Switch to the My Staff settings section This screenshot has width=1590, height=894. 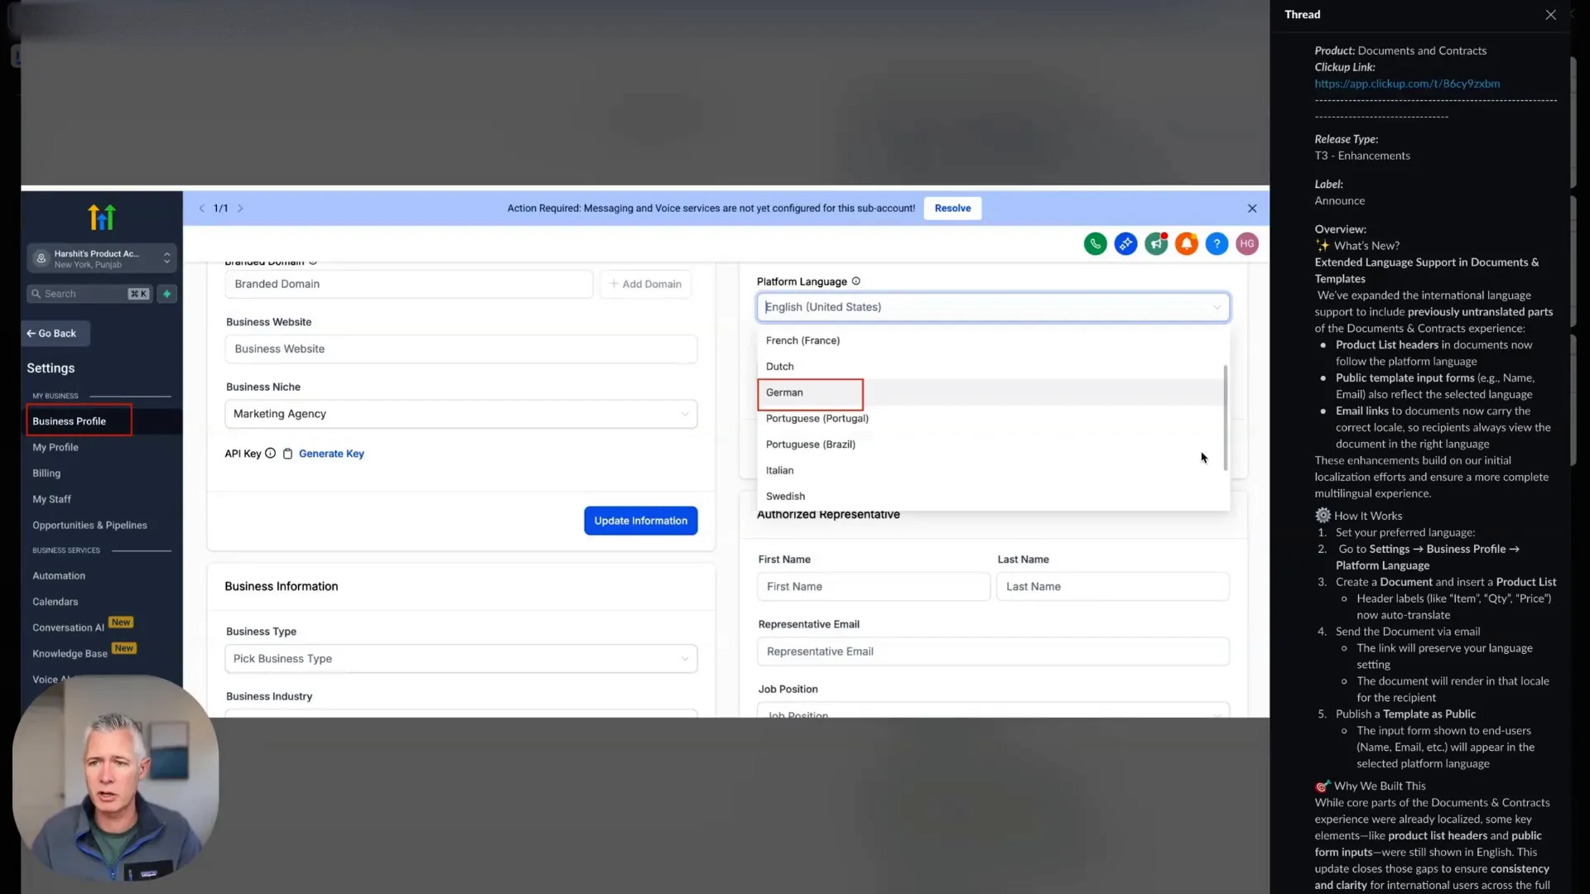point(51,498)
